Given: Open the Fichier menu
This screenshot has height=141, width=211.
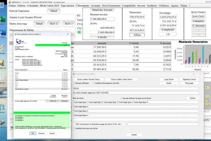Looking at the screenshot, I should [x=12, y=6].
